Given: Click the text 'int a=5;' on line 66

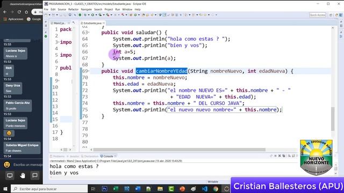Looking at the screenshot, I should pyautogui.click(x=124, y=52).
